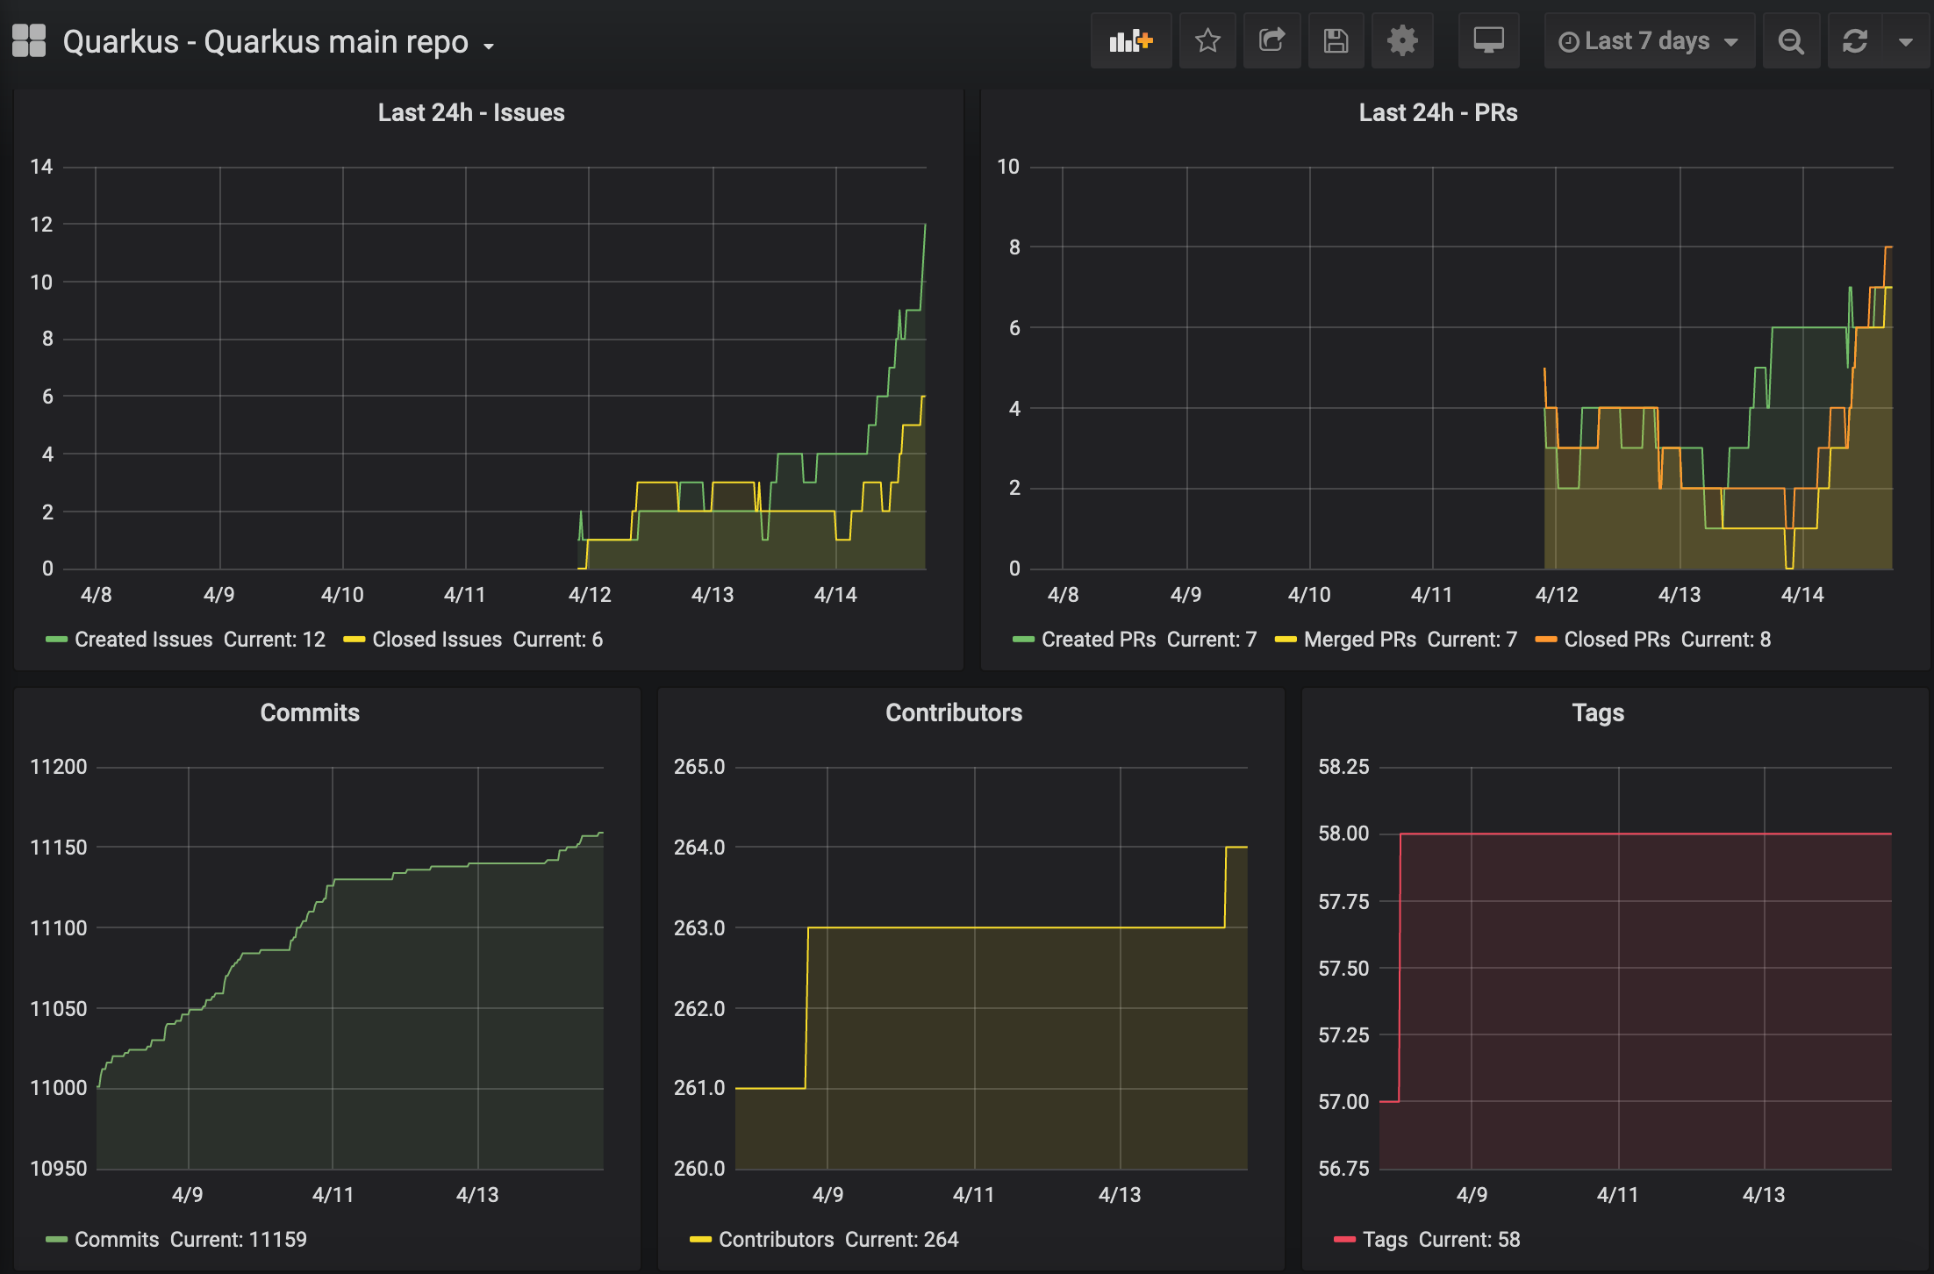Click the 'Current: 6' Closed Issues value
The image size is (1934, 1274).
tap(557, 640)
